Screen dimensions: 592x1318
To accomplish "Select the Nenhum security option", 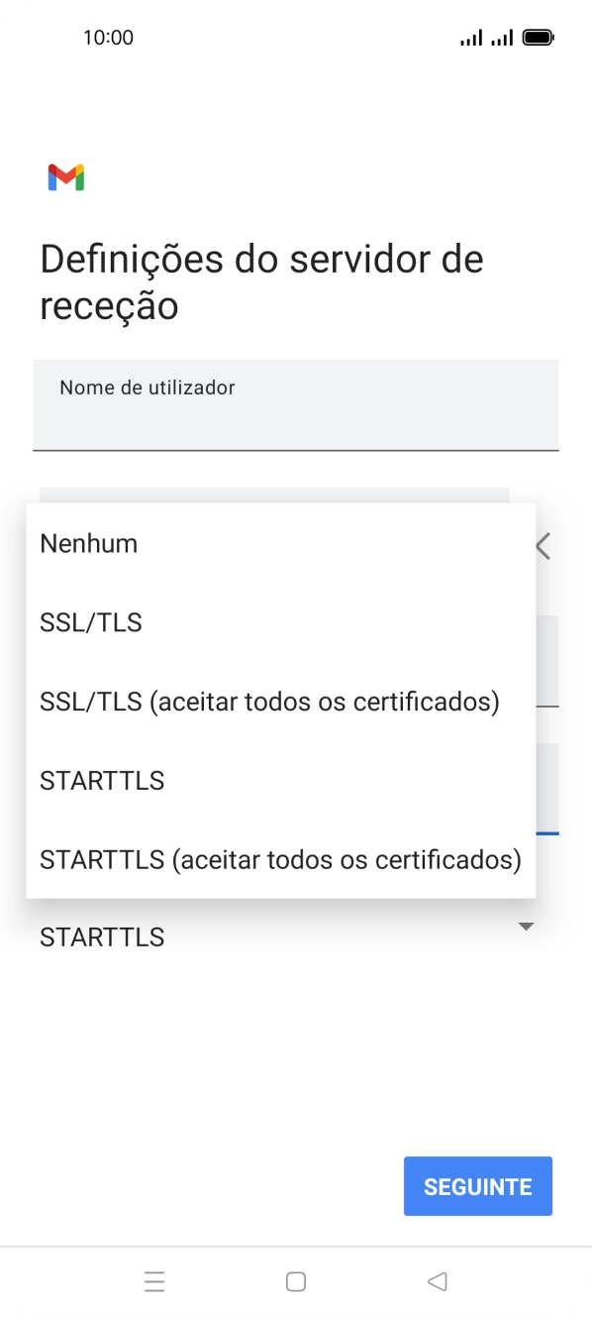I will tap(88, 542).
